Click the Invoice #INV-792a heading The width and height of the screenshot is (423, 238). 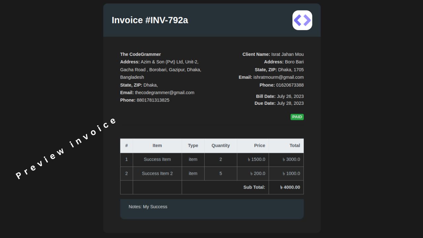click(x=150, y=20)
